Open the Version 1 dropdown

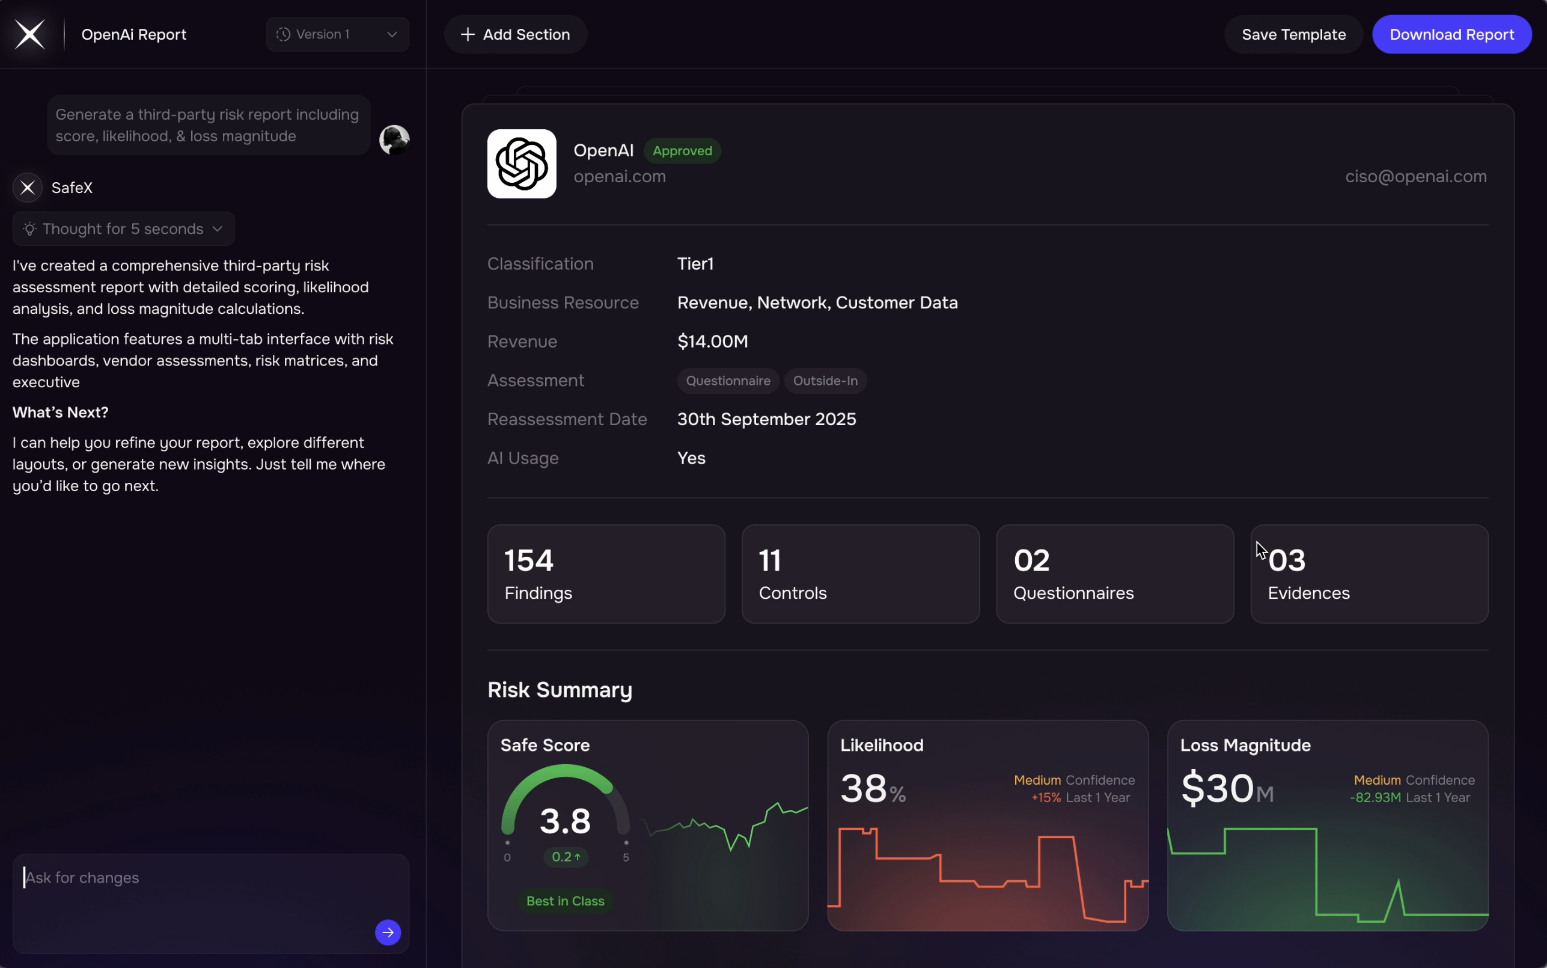(338, 35)
